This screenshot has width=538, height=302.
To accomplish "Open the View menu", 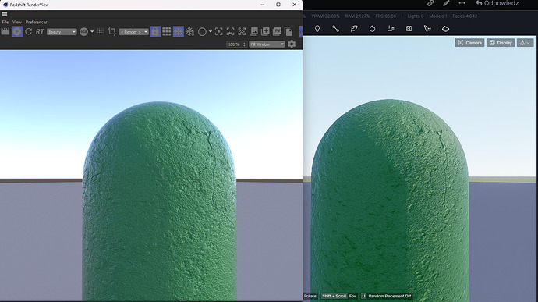I will (17, 22).
